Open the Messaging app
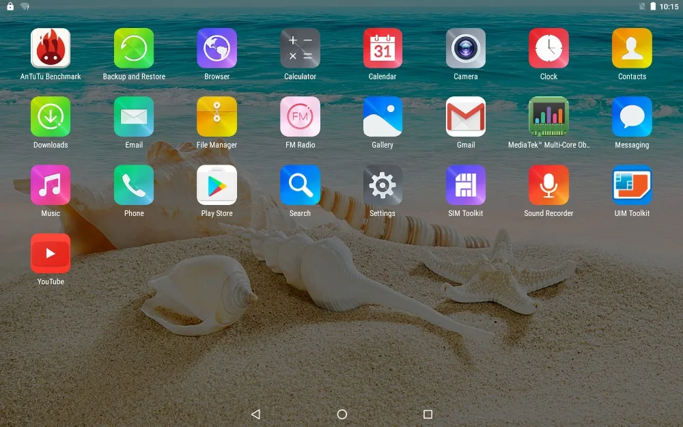The image size is (683, 427). 632,117
